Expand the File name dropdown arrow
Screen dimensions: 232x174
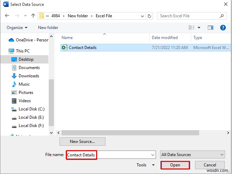click(x=153, y=155)
